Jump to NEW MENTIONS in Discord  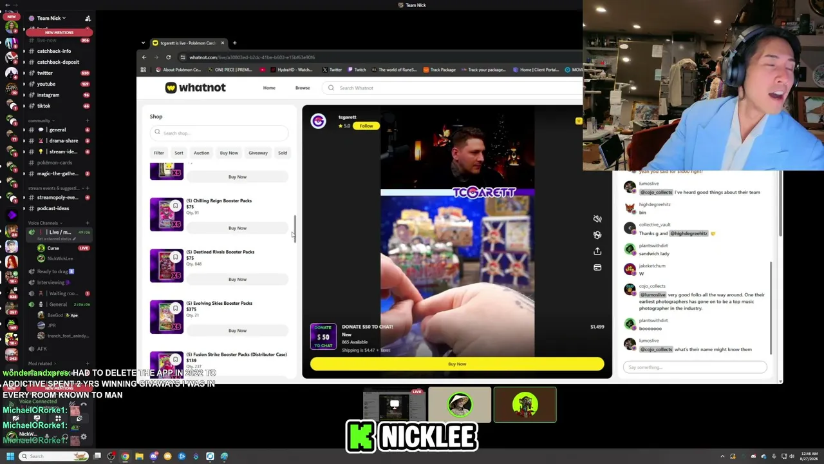59,32
